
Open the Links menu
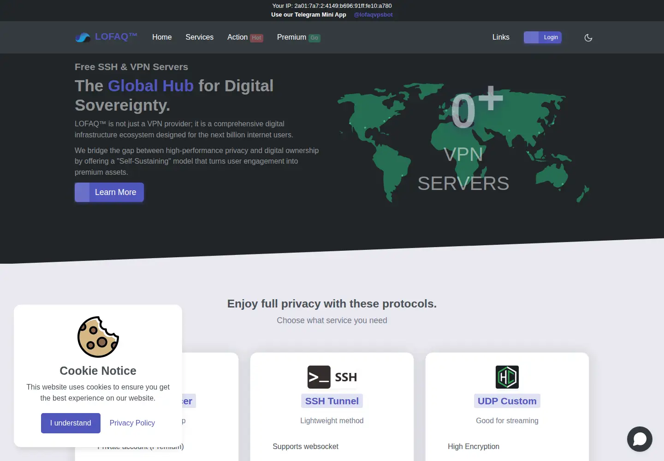[x=501, y=37]
